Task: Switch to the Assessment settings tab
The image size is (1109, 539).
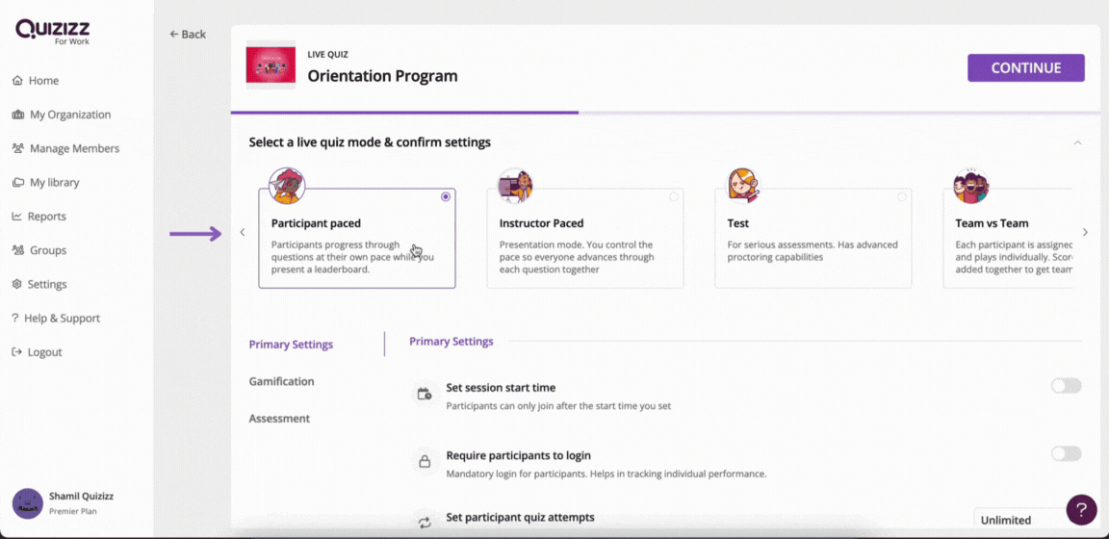Action: click(x=279, y=418)
